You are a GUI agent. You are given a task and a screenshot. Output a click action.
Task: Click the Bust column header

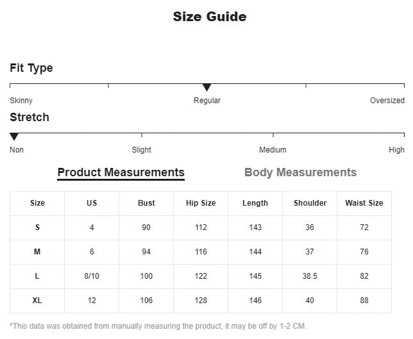(x=146, y=203)
